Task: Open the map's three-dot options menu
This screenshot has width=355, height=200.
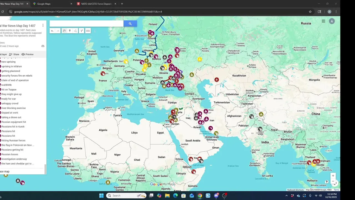Action: (x=43, y=25)
